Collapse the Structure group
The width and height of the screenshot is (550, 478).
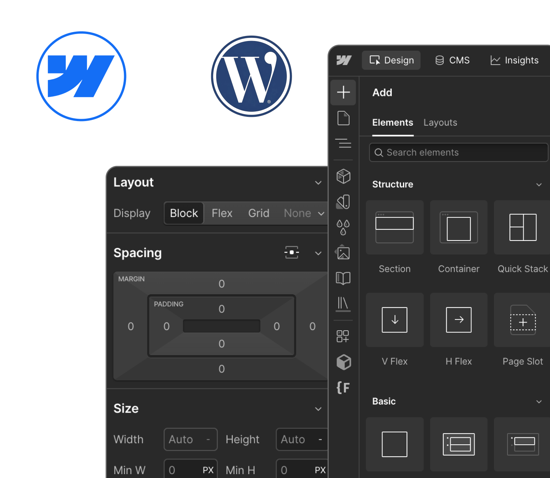[539, 185]
